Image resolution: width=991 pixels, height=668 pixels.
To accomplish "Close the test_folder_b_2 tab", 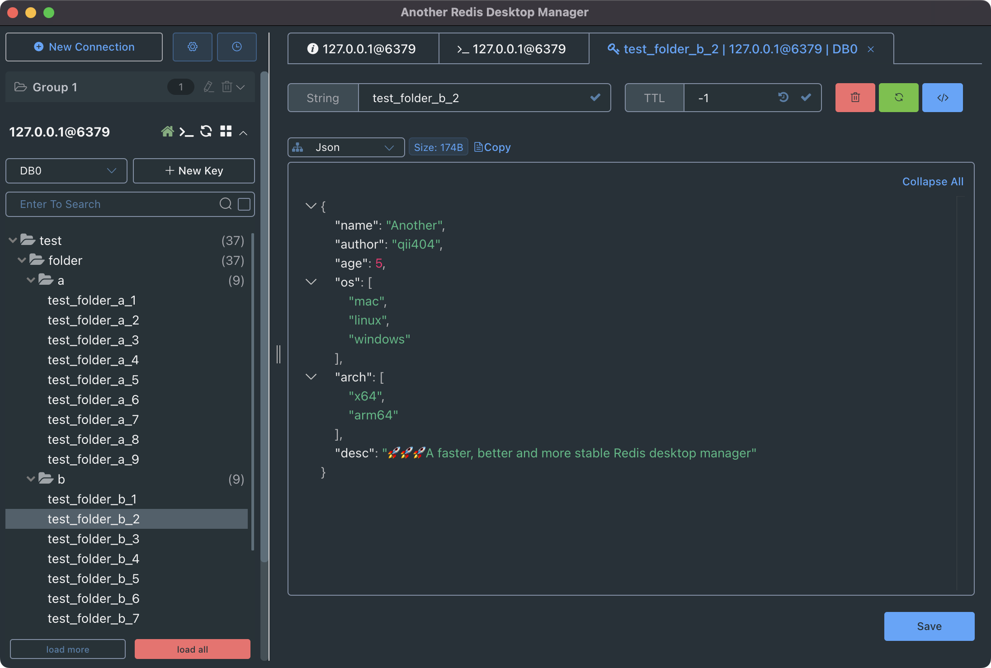I will coord(871,49).
